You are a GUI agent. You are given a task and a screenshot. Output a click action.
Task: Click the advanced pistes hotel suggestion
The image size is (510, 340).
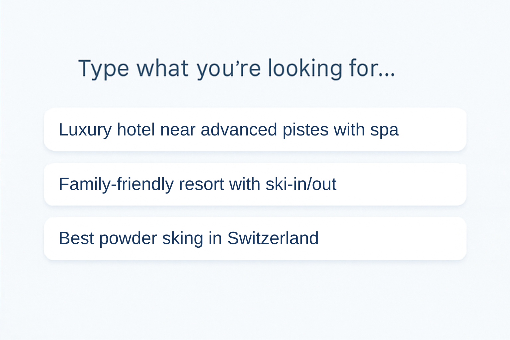[255, 129]
